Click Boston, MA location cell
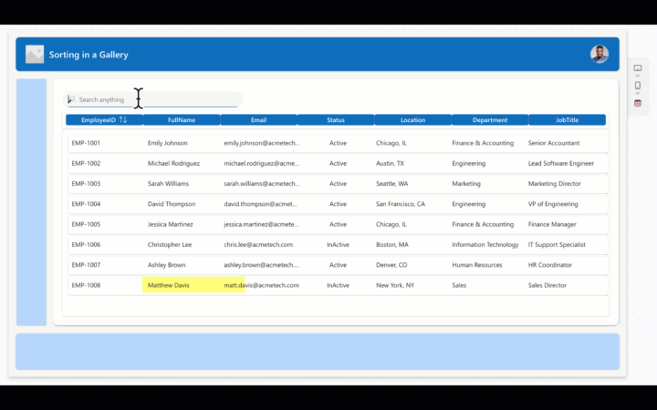The width and height of the screenshot is (657, 410). (391, 244)
